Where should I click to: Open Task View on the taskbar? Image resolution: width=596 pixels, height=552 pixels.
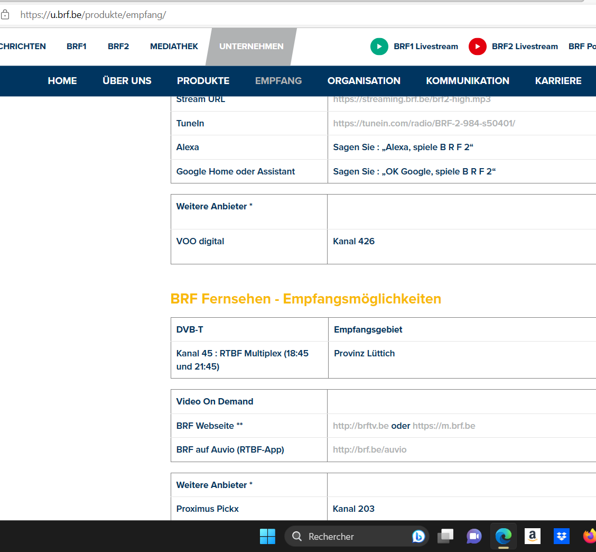(445, 537)
